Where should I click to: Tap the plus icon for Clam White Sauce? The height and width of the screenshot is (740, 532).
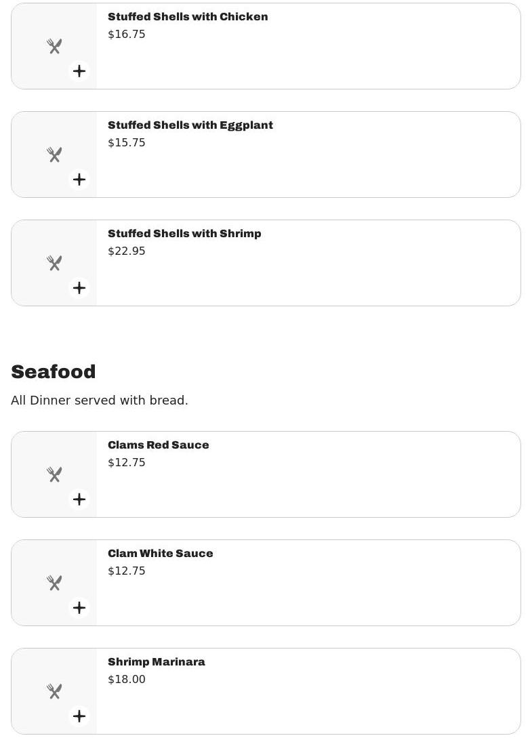[x=79, y=608]
